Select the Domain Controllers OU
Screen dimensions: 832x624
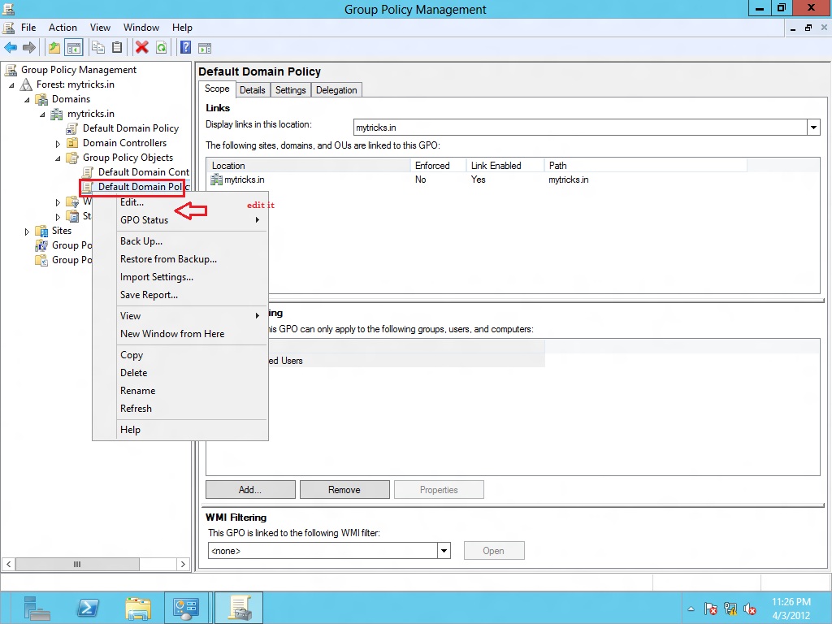tap(124, 143)
